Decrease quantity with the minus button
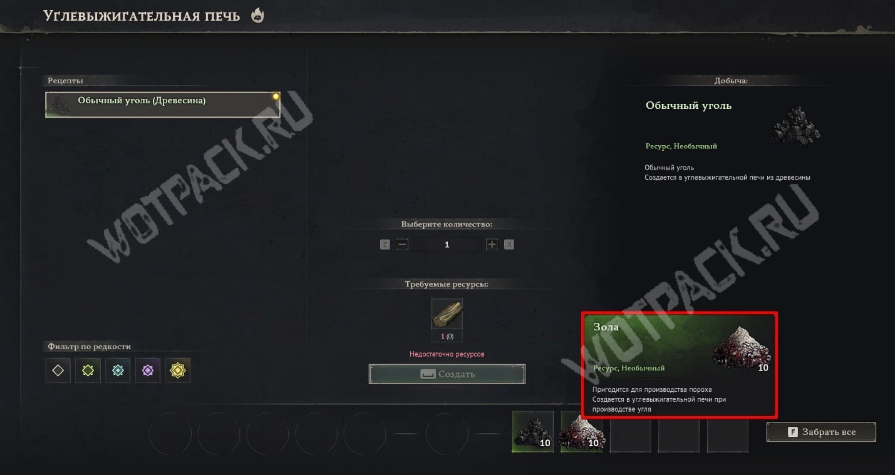Screen dimensions: 895x475 (402, 245)
